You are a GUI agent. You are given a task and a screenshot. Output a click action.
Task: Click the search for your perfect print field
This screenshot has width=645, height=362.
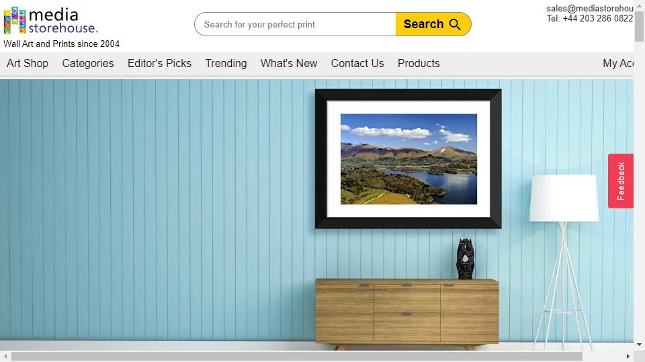(x=296, y=24)
